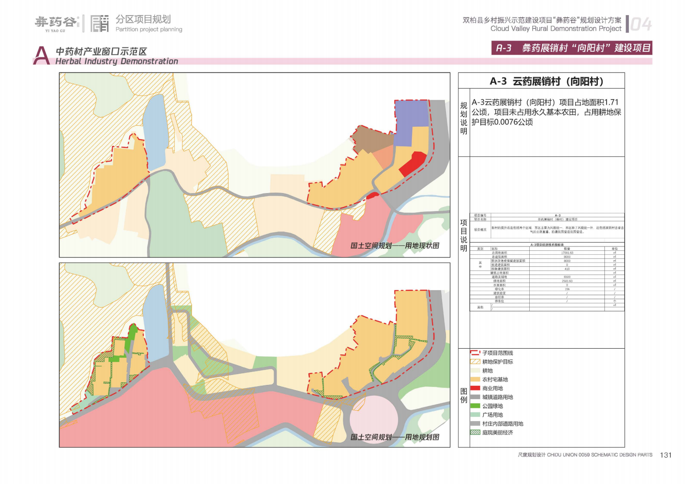This screenshot has width=685, height=484.
Task: Click the gray 04 chapter number
Action: tap(641, 25)
